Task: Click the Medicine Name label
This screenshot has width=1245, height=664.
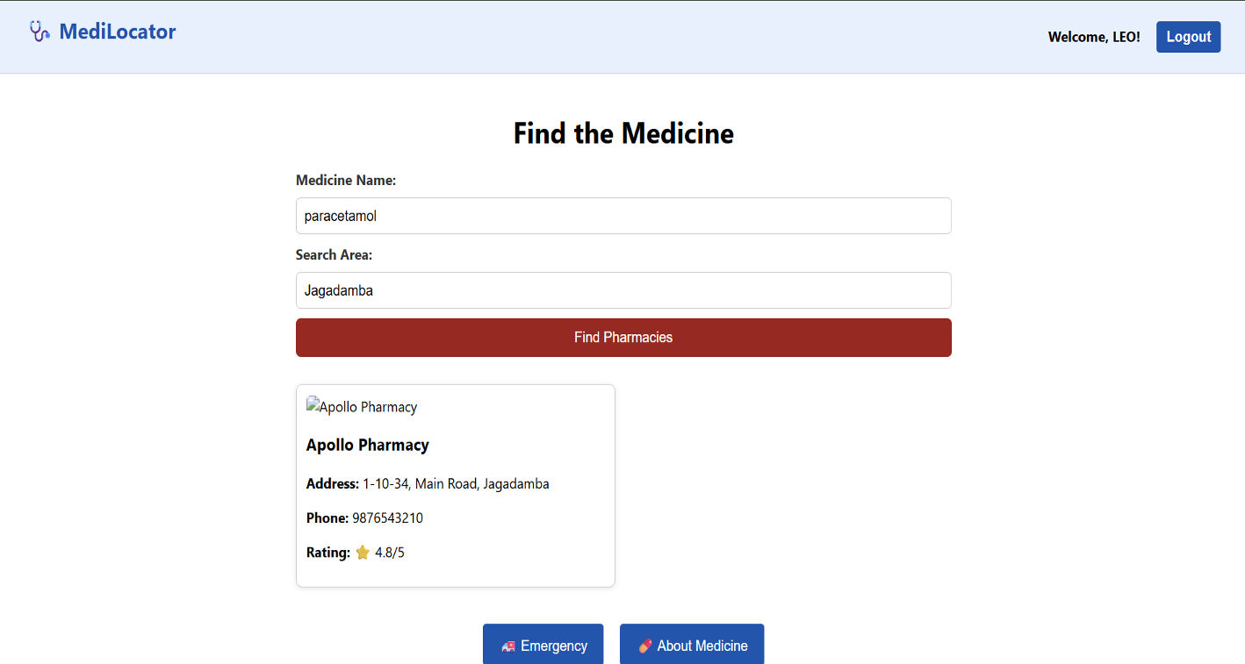Action: (346, 181)
